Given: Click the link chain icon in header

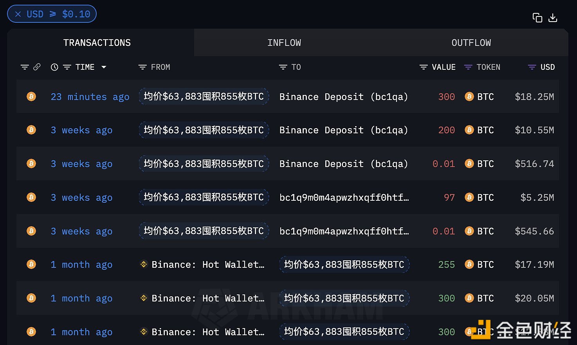Looking at the screenshot, I should coord(37,67).
